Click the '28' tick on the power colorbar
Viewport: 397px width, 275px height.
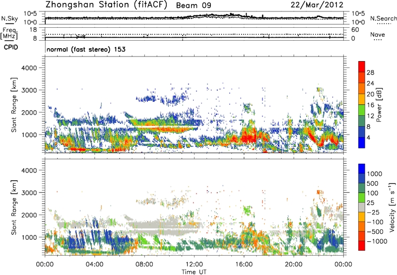(370, 72)
